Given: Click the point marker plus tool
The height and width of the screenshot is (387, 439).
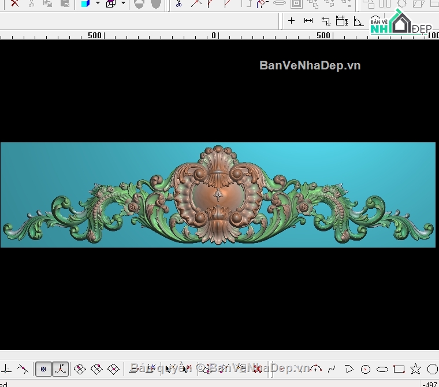Looking at the screenshot, I should [x=291, y=21].
